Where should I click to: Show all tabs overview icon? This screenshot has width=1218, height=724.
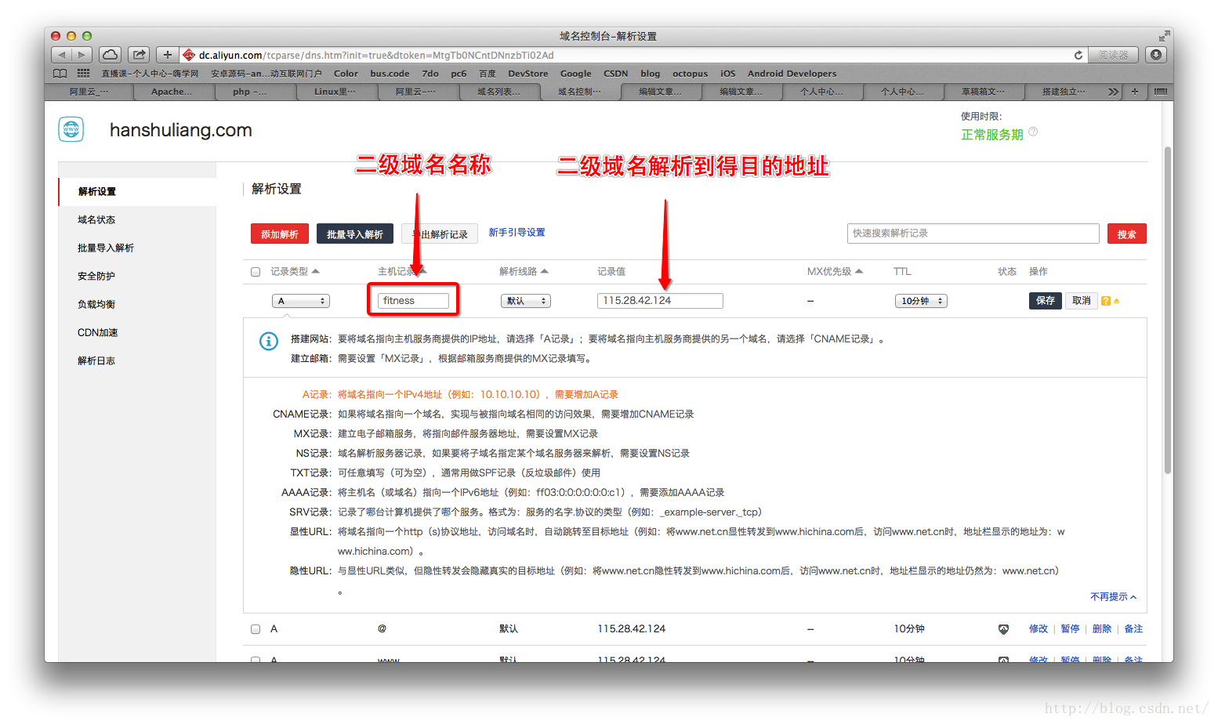[x=1160, y=92]
